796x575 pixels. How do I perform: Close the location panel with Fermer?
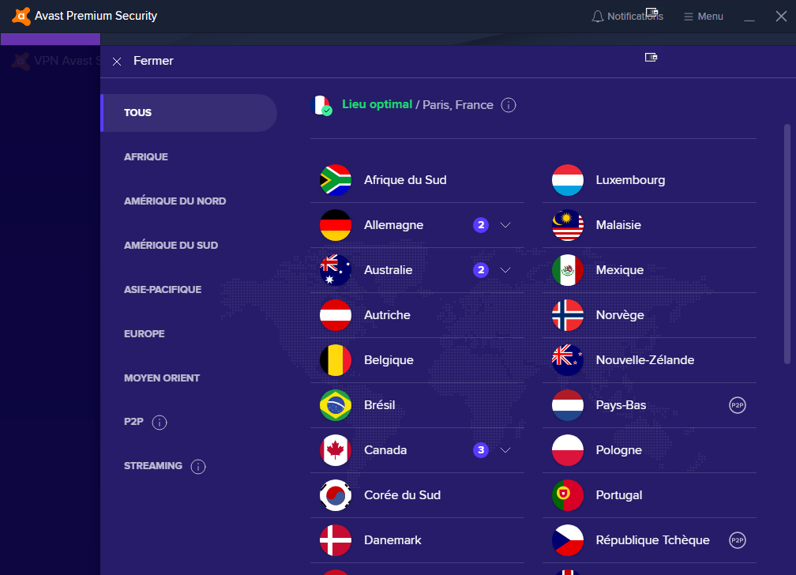pyautogui.click(x=143, y=61)
